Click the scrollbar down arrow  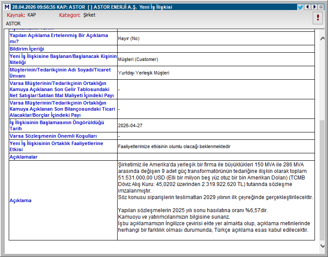click(x=323, y=245)
